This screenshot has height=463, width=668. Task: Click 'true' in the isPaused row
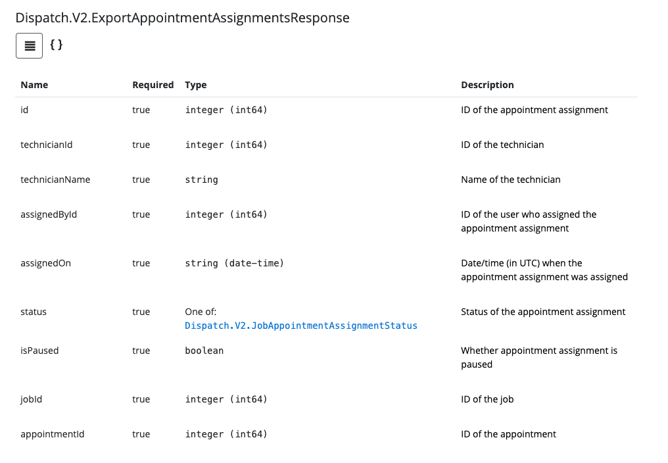click(x=141, y=351)
